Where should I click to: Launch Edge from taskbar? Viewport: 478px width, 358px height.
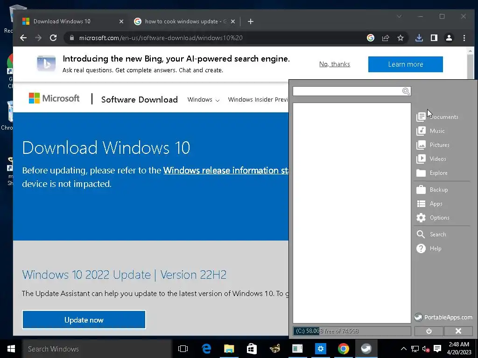206,349
